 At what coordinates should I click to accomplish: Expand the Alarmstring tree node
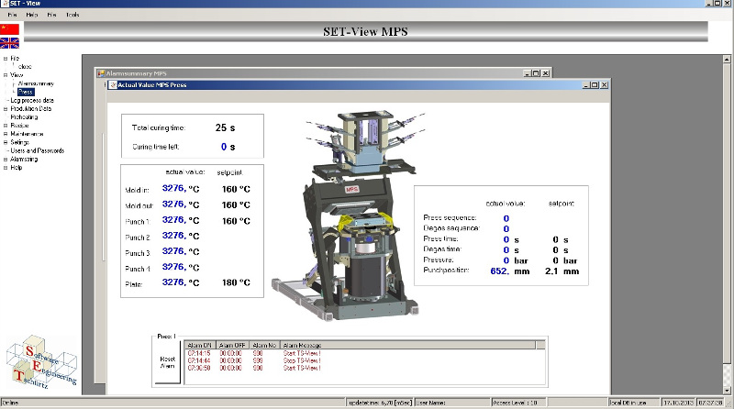(6, 160)
